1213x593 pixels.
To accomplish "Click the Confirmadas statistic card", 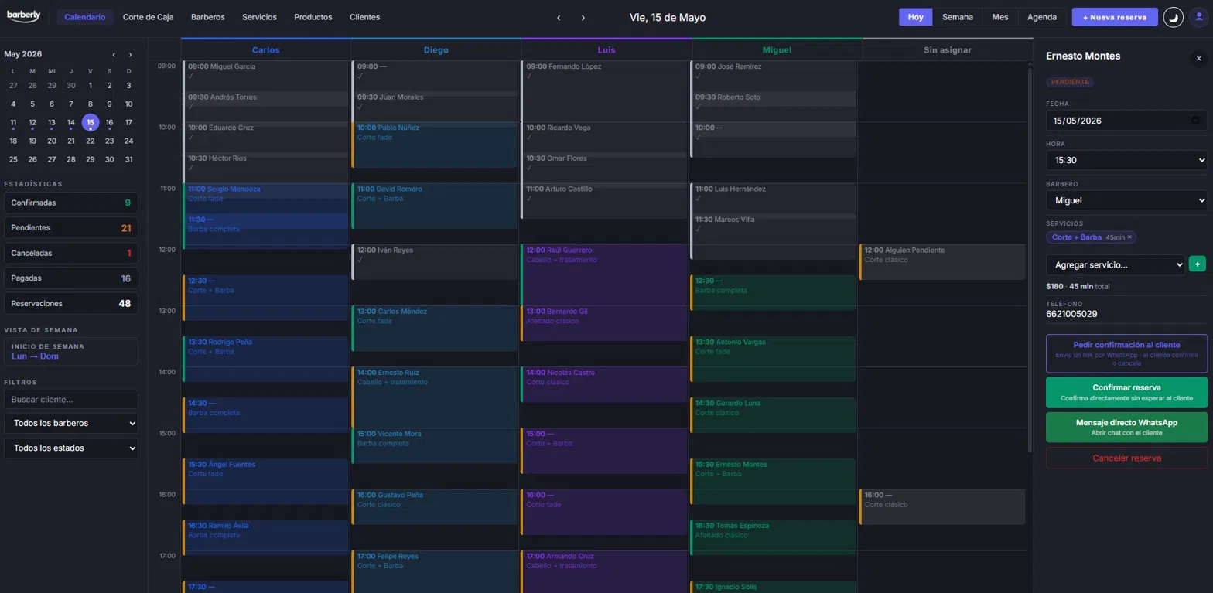I will (x=71, y=203).
